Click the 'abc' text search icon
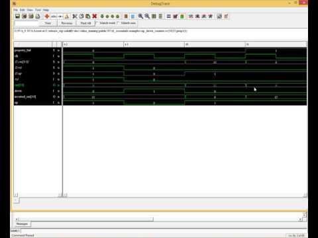This screenshot has height=238, width=318. tap(54, 17)
